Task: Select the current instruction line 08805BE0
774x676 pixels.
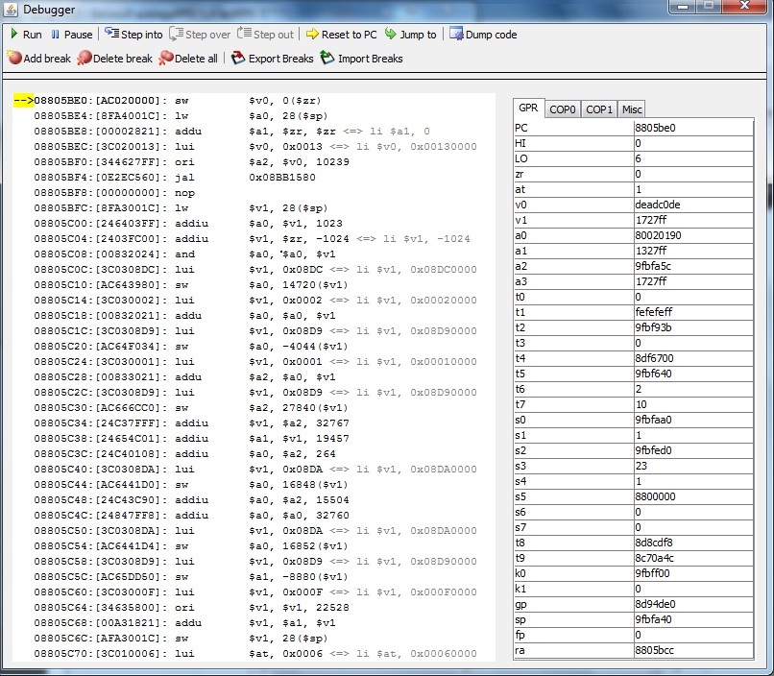Action: pos(240,100)
